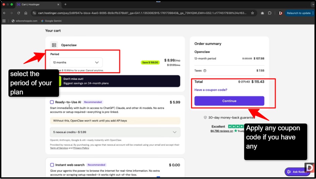This screenshot has width=316, height=179.
Task: Click the Recommended badge beside Ready-to-Use AI
Action: [x=93, y=102]
